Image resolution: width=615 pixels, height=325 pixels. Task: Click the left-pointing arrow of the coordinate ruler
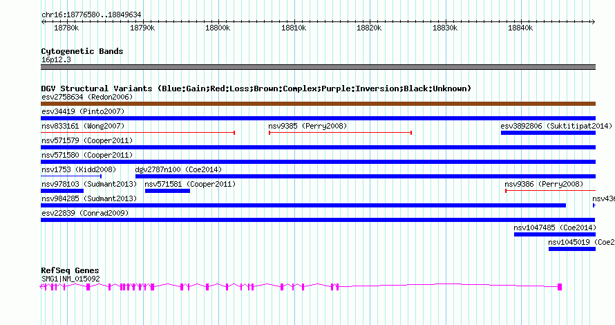pyautogui.click(x=43, y=22)
